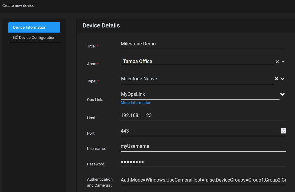The image size is (295, 192).
Task: Click the 'Title:' field label
Action: coord(91,46)
